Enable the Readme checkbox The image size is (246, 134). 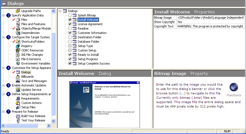[70, 28]
